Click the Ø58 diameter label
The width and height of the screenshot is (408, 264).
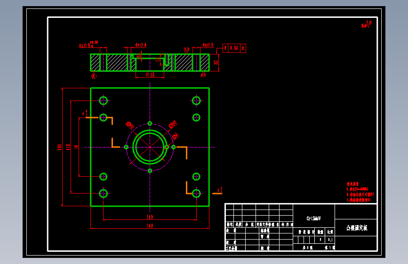coord(173,124)
